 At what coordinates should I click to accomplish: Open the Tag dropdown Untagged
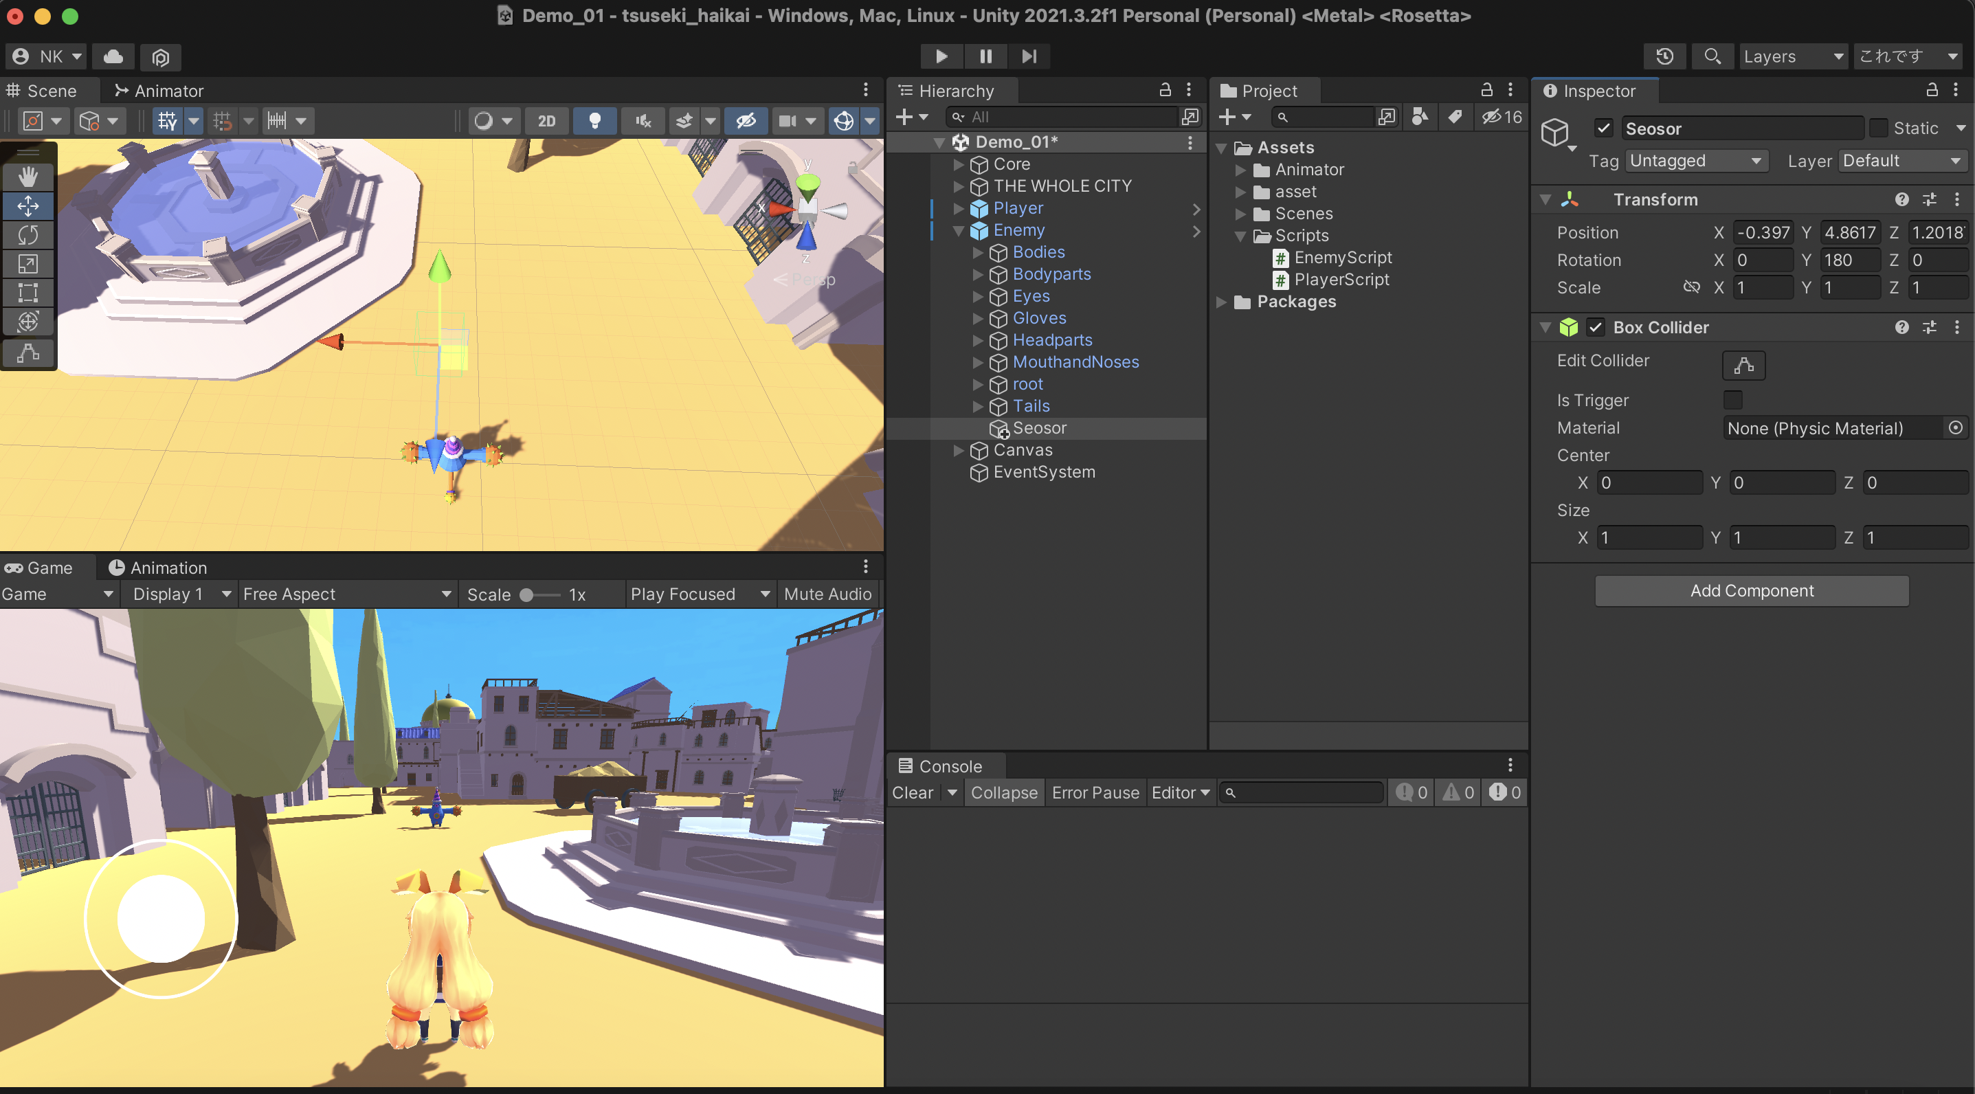point(1695,161)
